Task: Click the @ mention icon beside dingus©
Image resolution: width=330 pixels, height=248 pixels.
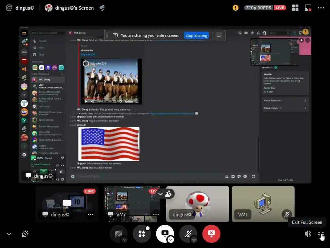Action: (x=9, y=8)
